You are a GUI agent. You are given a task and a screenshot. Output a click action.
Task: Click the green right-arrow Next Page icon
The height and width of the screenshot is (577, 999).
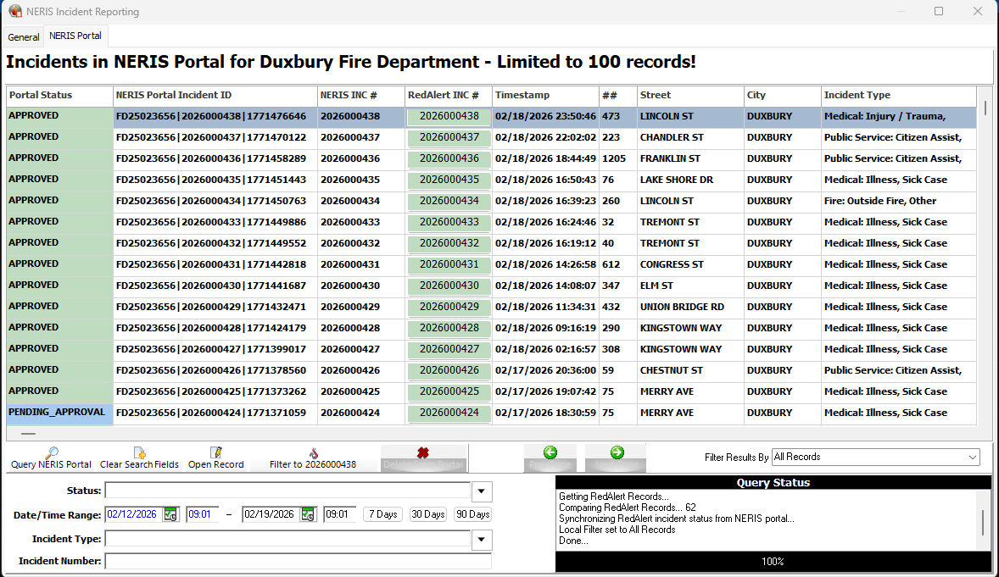coord(617,452)
